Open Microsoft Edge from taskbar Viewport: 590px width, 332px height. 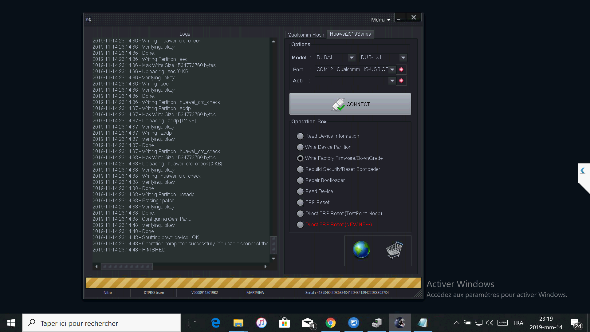215,323
